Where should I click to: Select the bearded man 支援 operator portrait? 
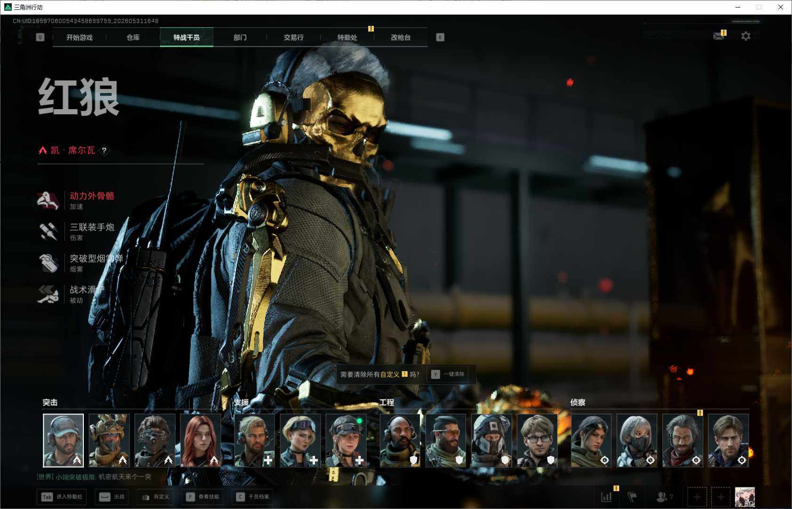click(x=255, y=440)
